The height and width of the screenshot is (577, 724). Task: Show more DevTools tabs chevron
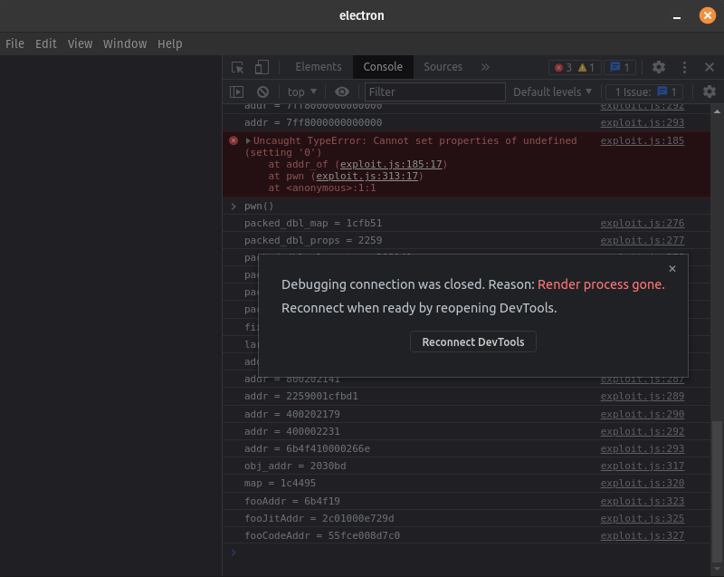pyautogui.click(x=485, y=67)
